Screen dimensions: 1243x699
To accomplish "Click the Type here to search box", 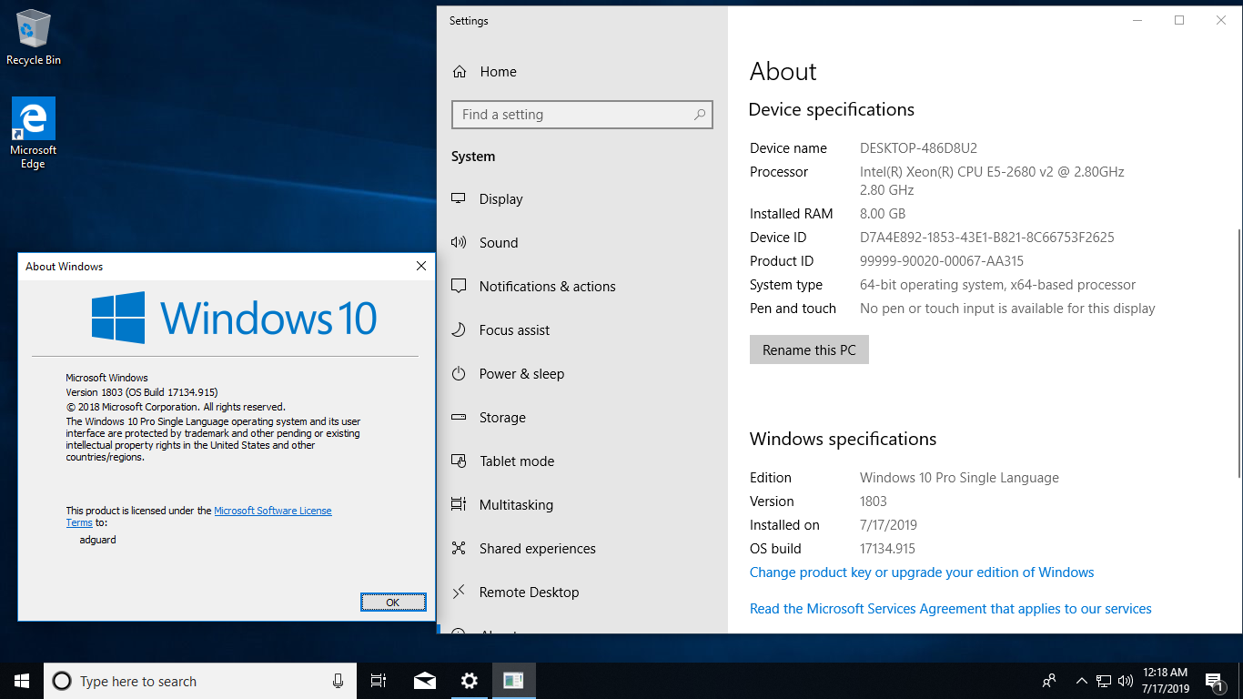I will [x=200, y=681].
